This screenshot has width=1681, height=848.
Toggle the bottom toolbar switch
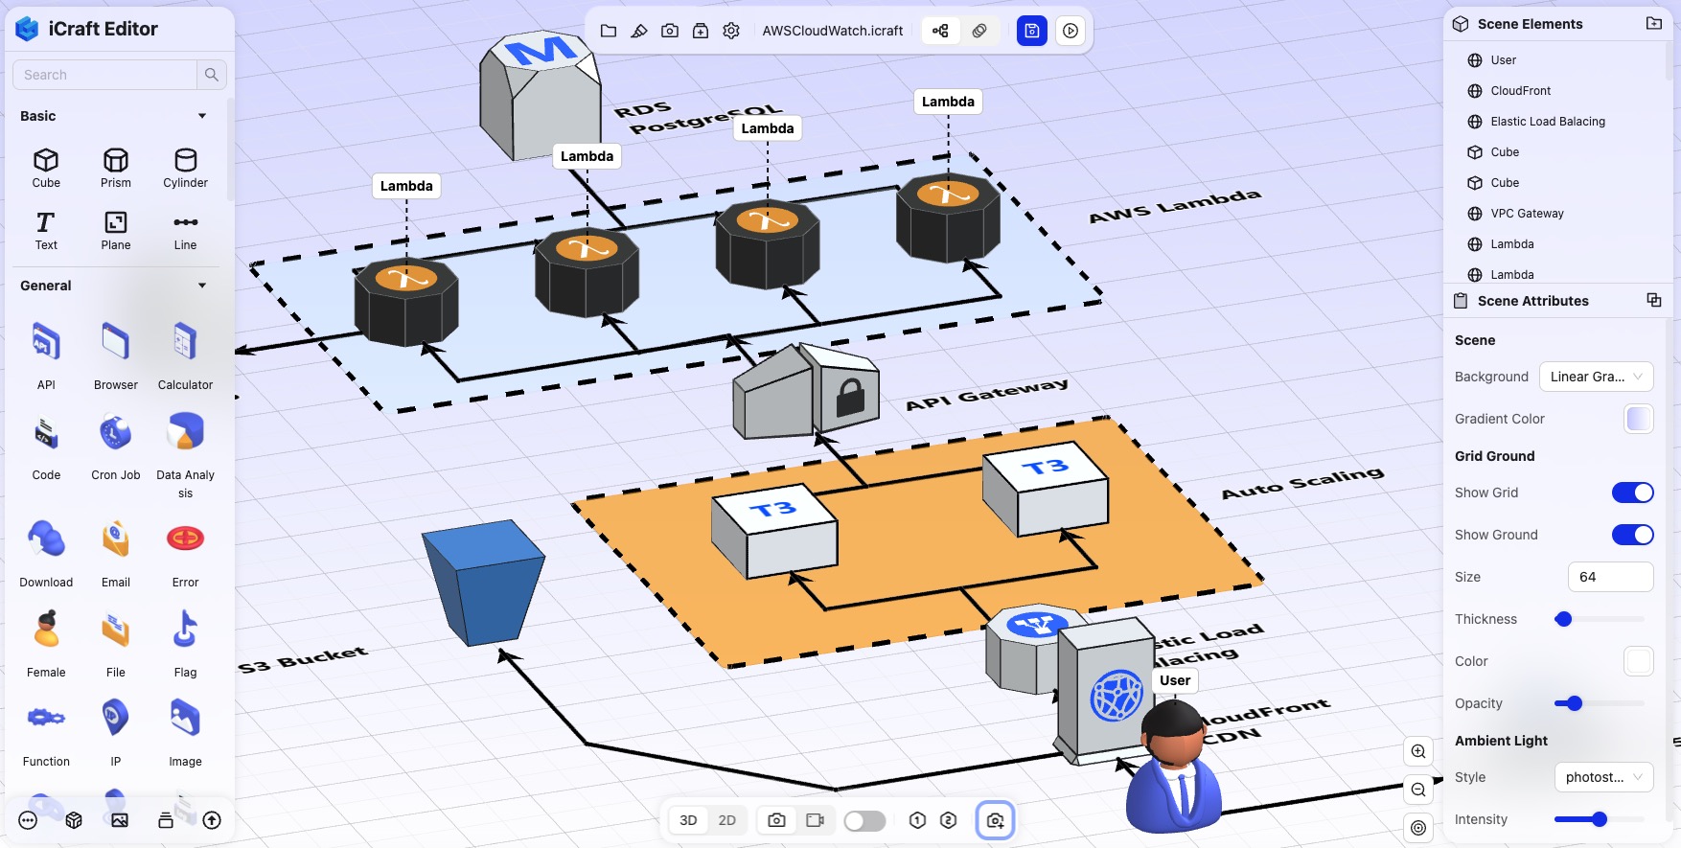coord(864,820)
